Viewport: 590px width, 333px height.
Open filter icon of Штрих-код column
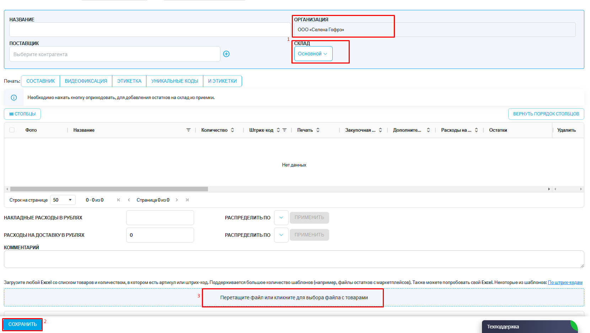(x=284, y=130)
